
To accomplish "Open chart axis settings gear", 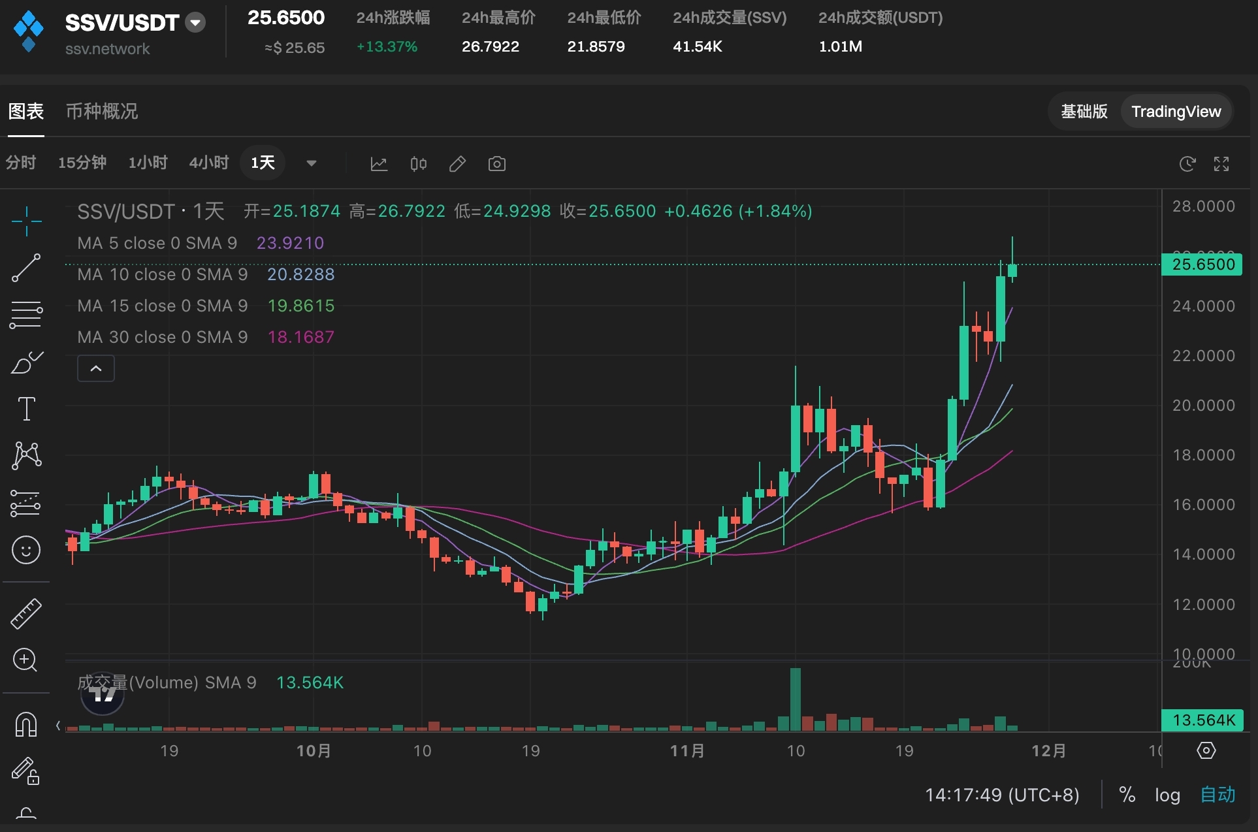I will [1206, 750].
